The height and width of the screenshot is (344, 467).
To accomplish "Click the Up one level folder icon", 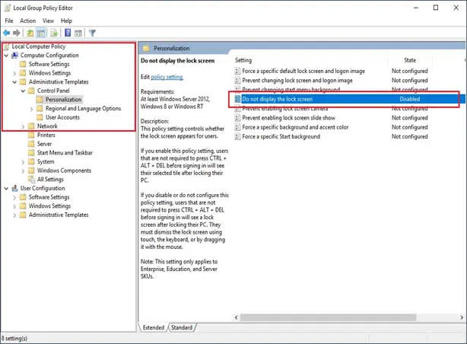I will point(30,33).
